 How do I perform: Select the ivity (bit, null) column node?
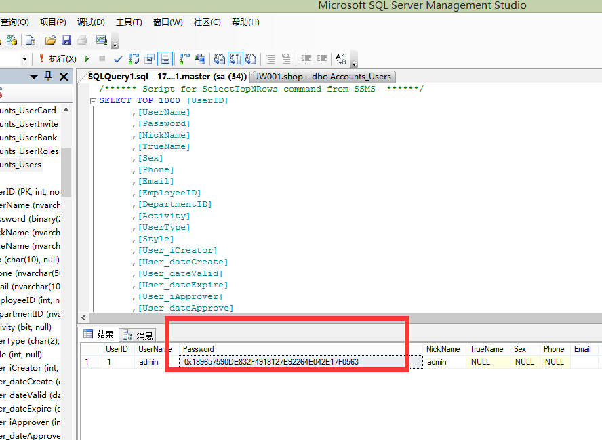[26, 327]
